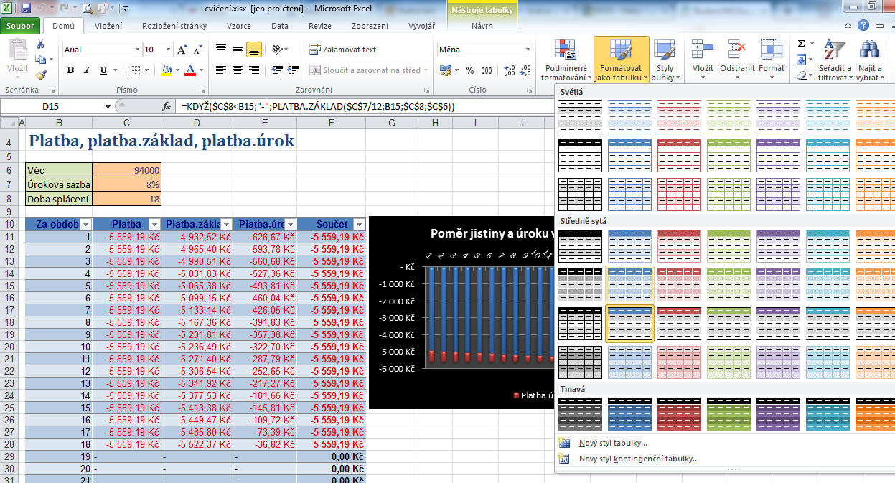
Task: Select the Format Painter brush icon
Action: coord(40,74)
